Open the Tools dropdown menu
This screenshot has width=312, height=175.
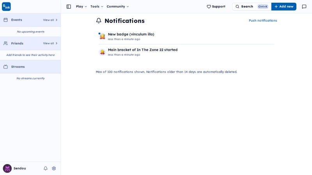pyautogui.click(x=97, y=7)
